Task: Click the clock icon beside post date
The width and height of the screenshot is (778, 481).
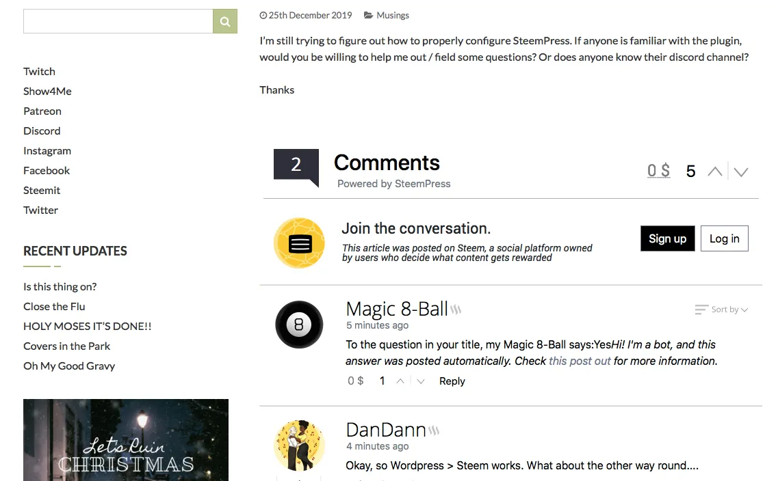Action: 263,15
